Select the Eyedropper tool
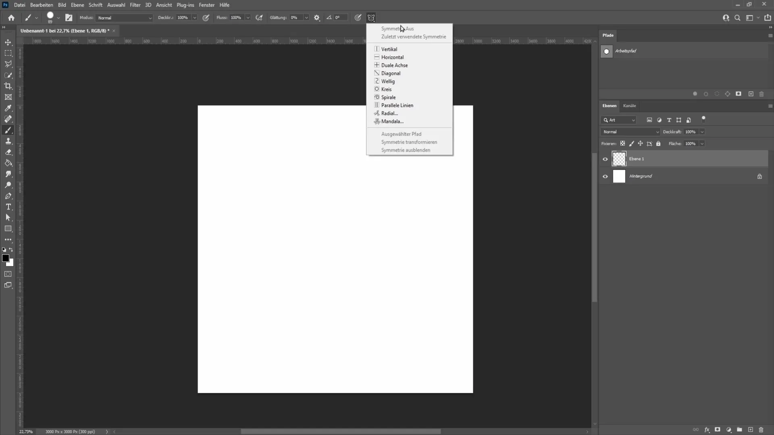This screenshot has height=435, width=774. tap(8, 108)
